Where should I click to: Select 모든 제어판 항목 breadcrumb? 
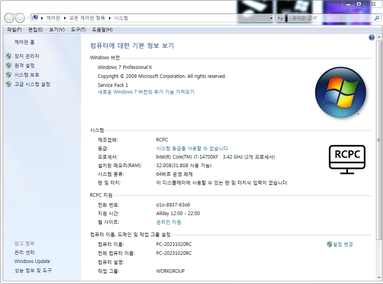87,18
